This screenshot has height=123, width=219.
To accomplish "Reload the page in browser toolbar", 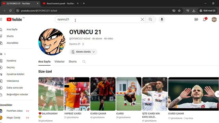I will 10,11.
